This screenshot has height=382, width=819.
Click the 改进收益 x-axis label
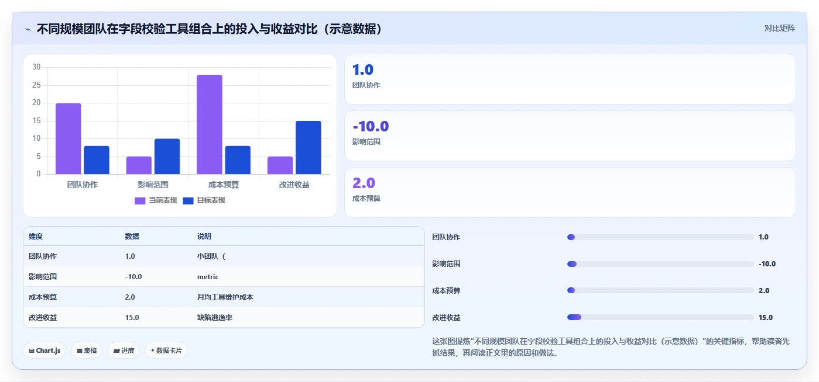tap(294, 185)
